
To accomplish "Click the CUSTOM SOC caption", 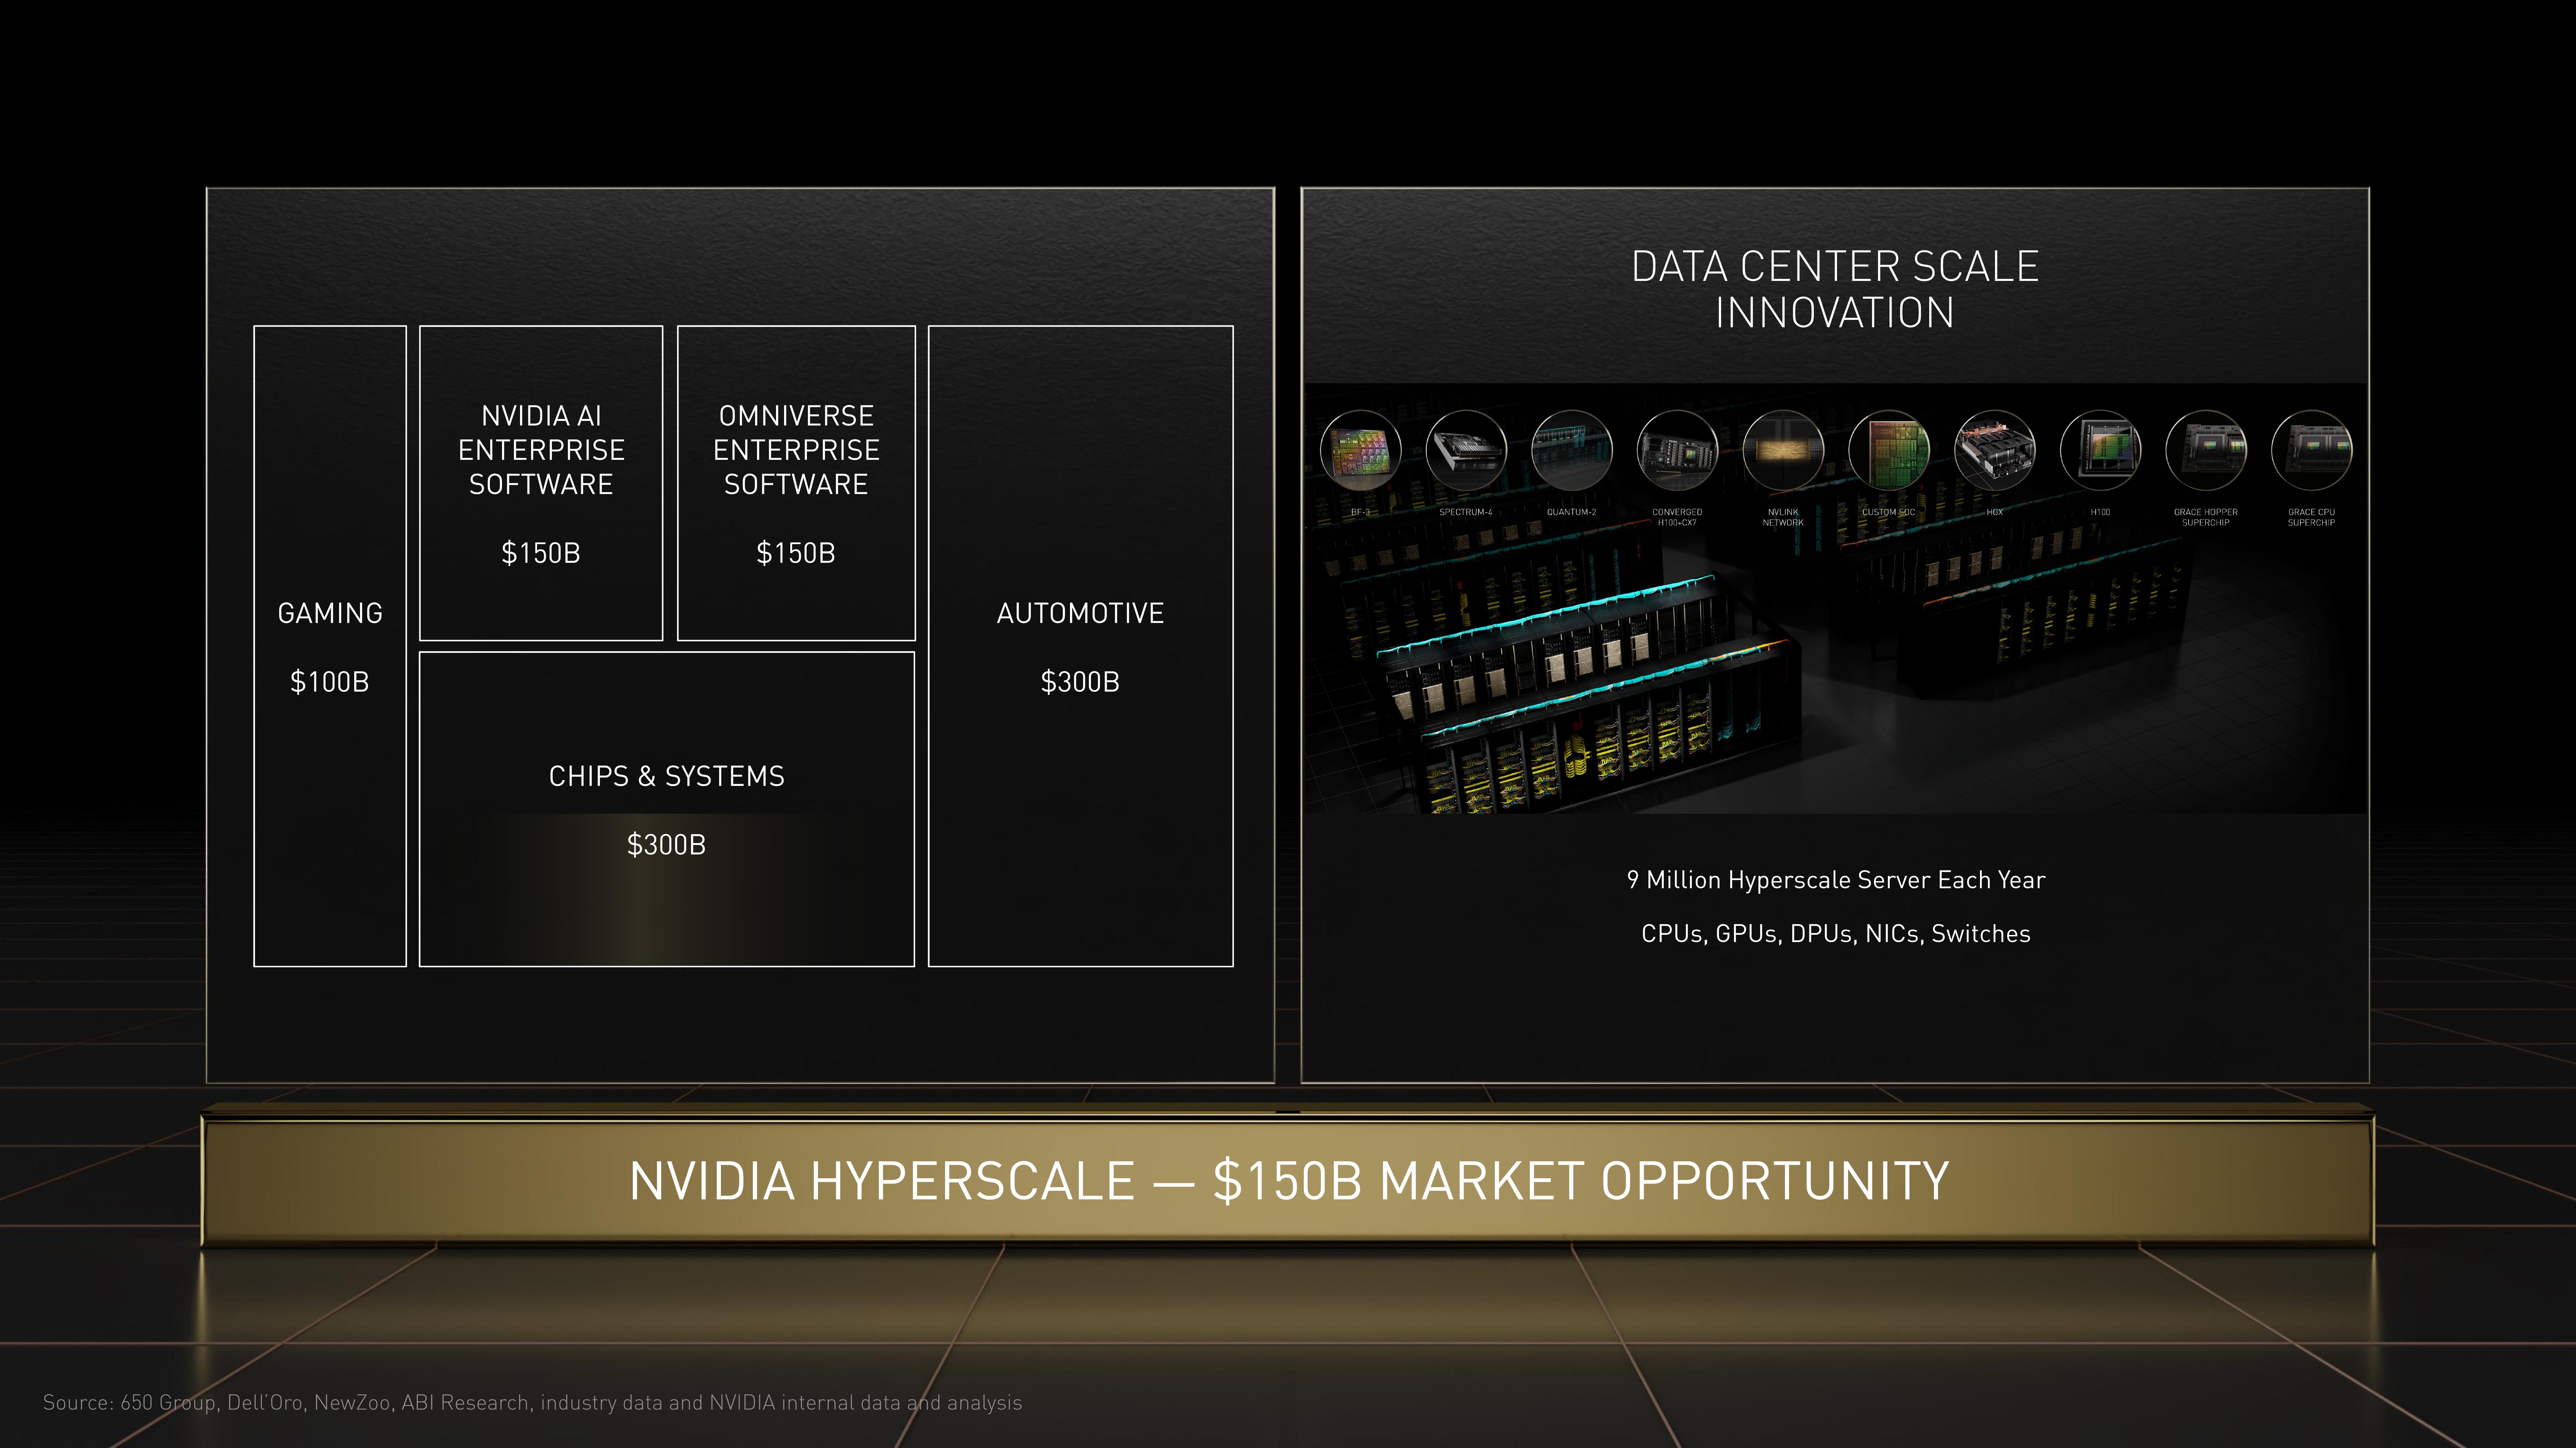I will pyautogui.click(x=1889, y=513).
